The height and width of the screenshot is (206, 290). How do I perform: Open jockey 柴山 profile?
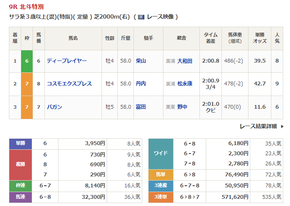[x=141, y=61]
